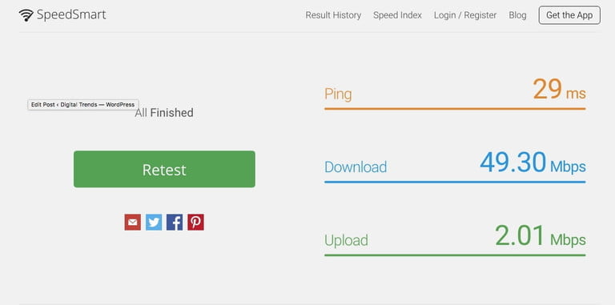This screenshot has height=305, width=615.
Task: Open the Get the App button
Action: (569, 15)
